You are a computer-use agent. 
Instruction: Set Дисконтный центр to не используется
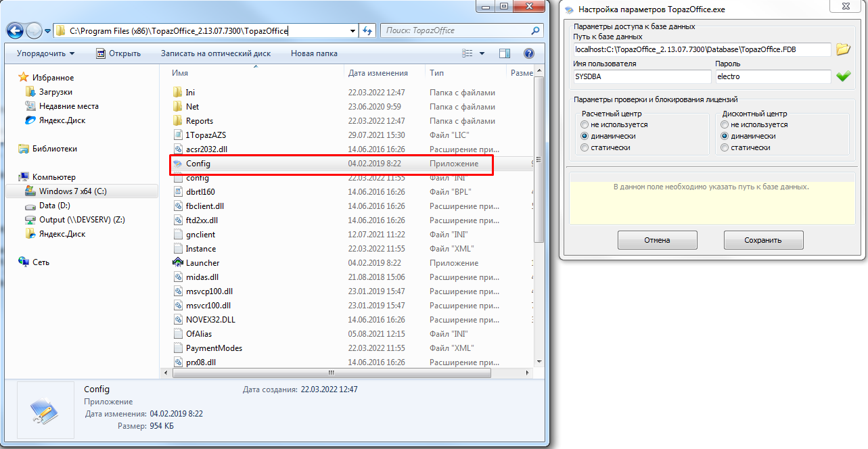point(725,124)
